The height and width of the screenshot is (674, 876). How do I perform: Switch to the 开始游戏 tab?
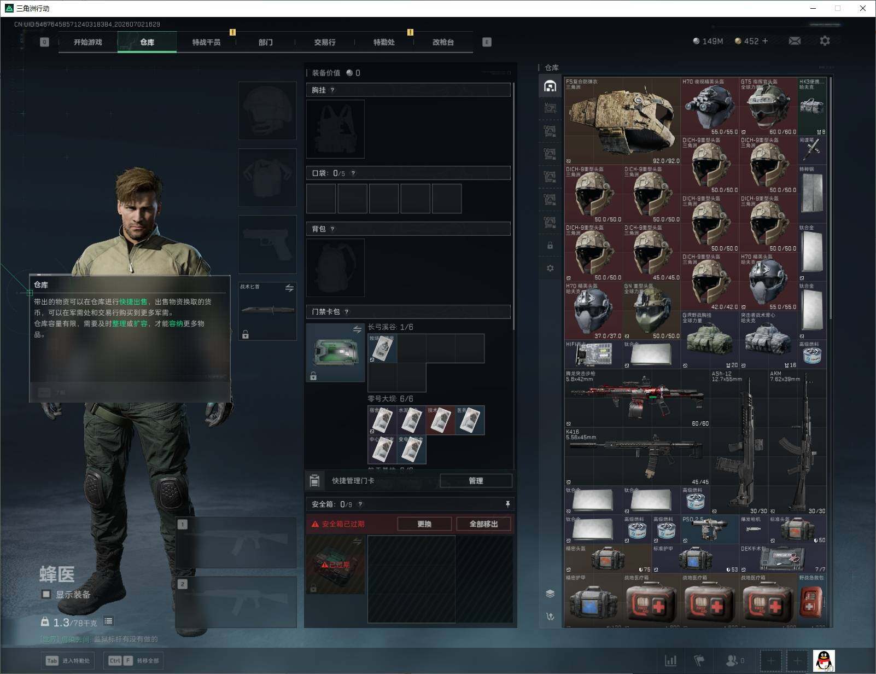click(x=88, y=42)
